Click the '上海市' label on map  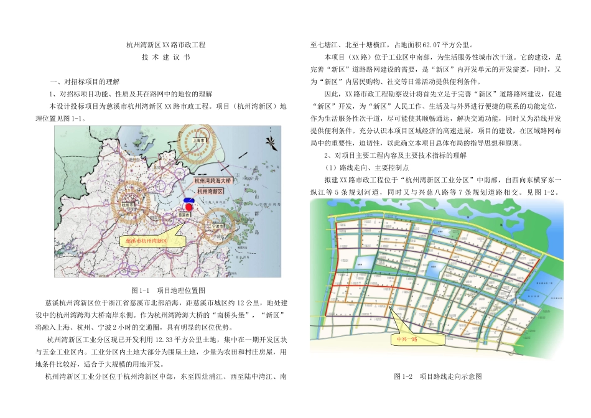pos(198,141)
